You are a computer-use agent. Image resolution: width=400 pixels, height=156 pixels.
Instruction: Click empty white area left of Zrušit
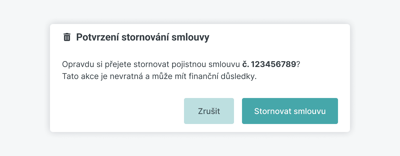120,111
